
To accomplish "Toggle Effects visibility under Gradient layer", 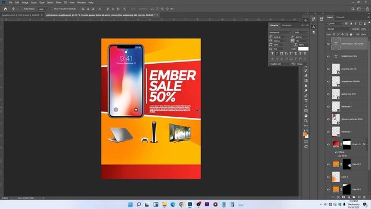I will point(336,152).
